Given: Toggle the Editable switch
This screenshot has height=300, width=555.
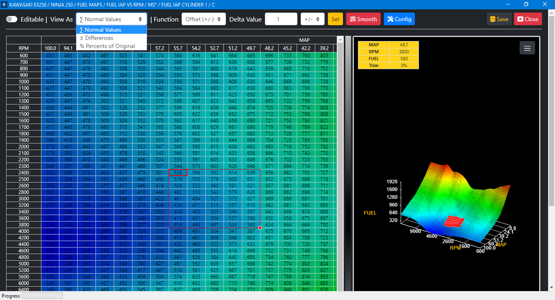Looking at the screenshot, I should click(x=12, y=19).
